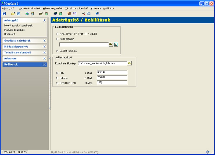Open the Geodéziai számítások menu in the menu bar
The height and width of the screenshot is (155, 215).
(30, 9)
